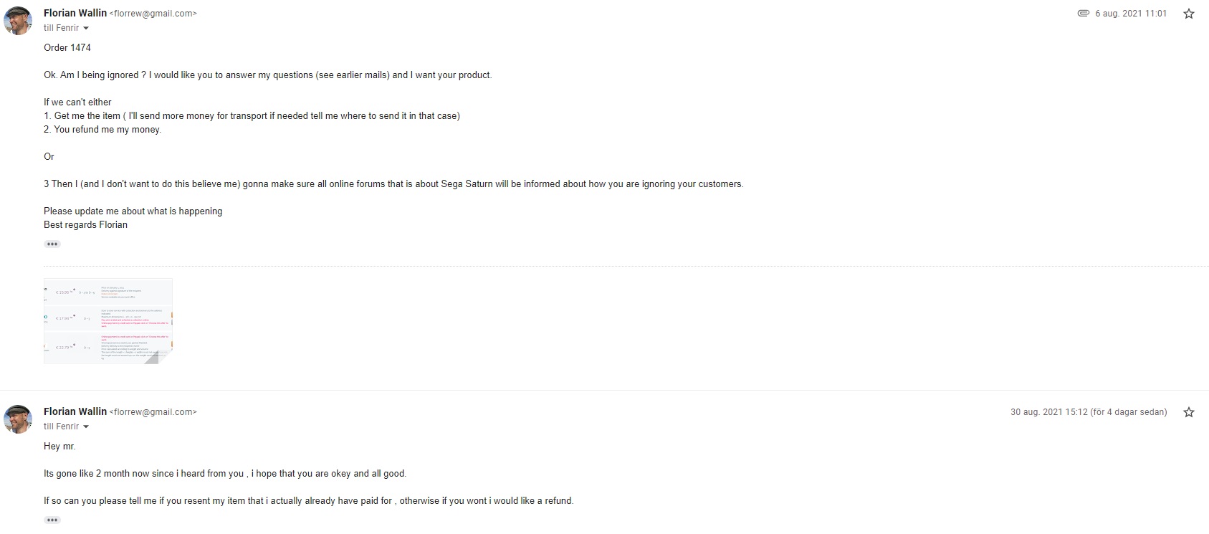The height and width of the screenshot is (534, 1209).
Task: Click 'till Fenrir' recipient text in first email
Action: click(62, 28)
